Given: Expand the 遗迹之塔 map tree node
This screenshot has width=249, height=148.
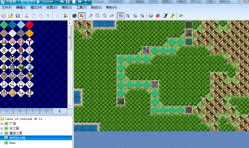Looking at the screenshot, I should pos(2,133).
